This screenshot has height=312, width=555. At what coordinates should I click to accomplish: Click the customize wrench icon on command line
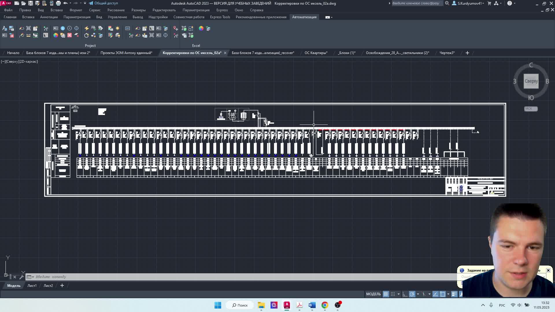[21, 277]
